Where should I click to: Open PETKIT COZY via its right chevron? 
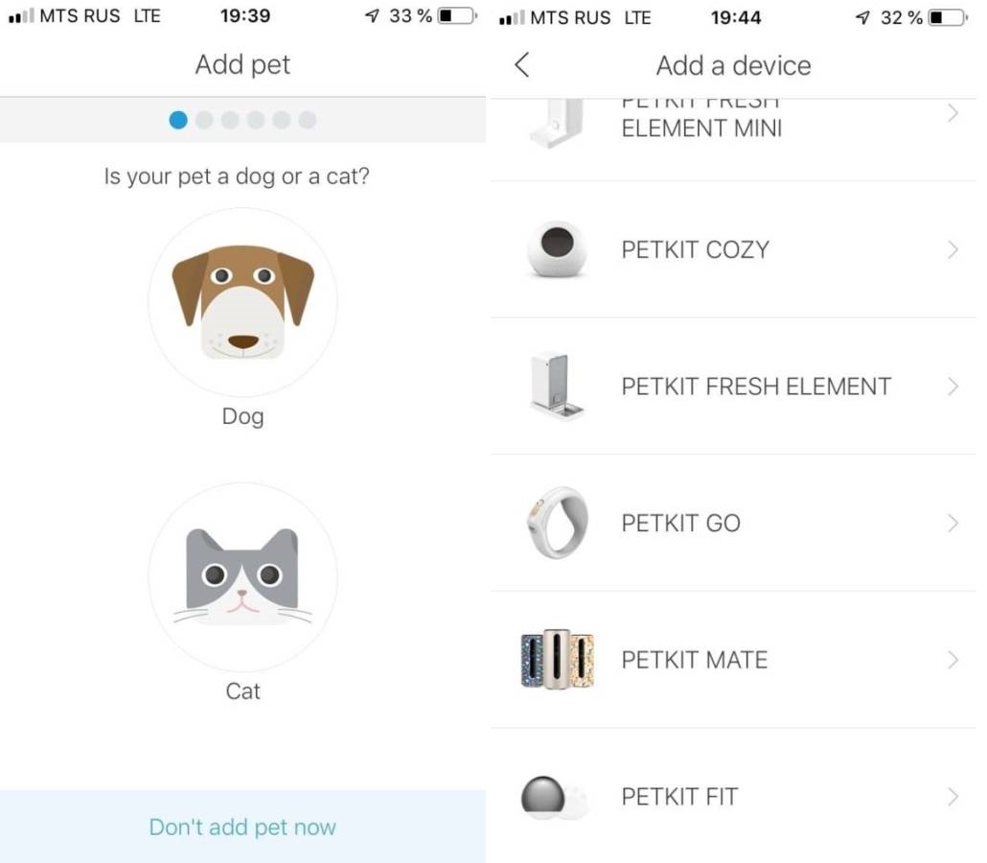[x=953, y=249]
